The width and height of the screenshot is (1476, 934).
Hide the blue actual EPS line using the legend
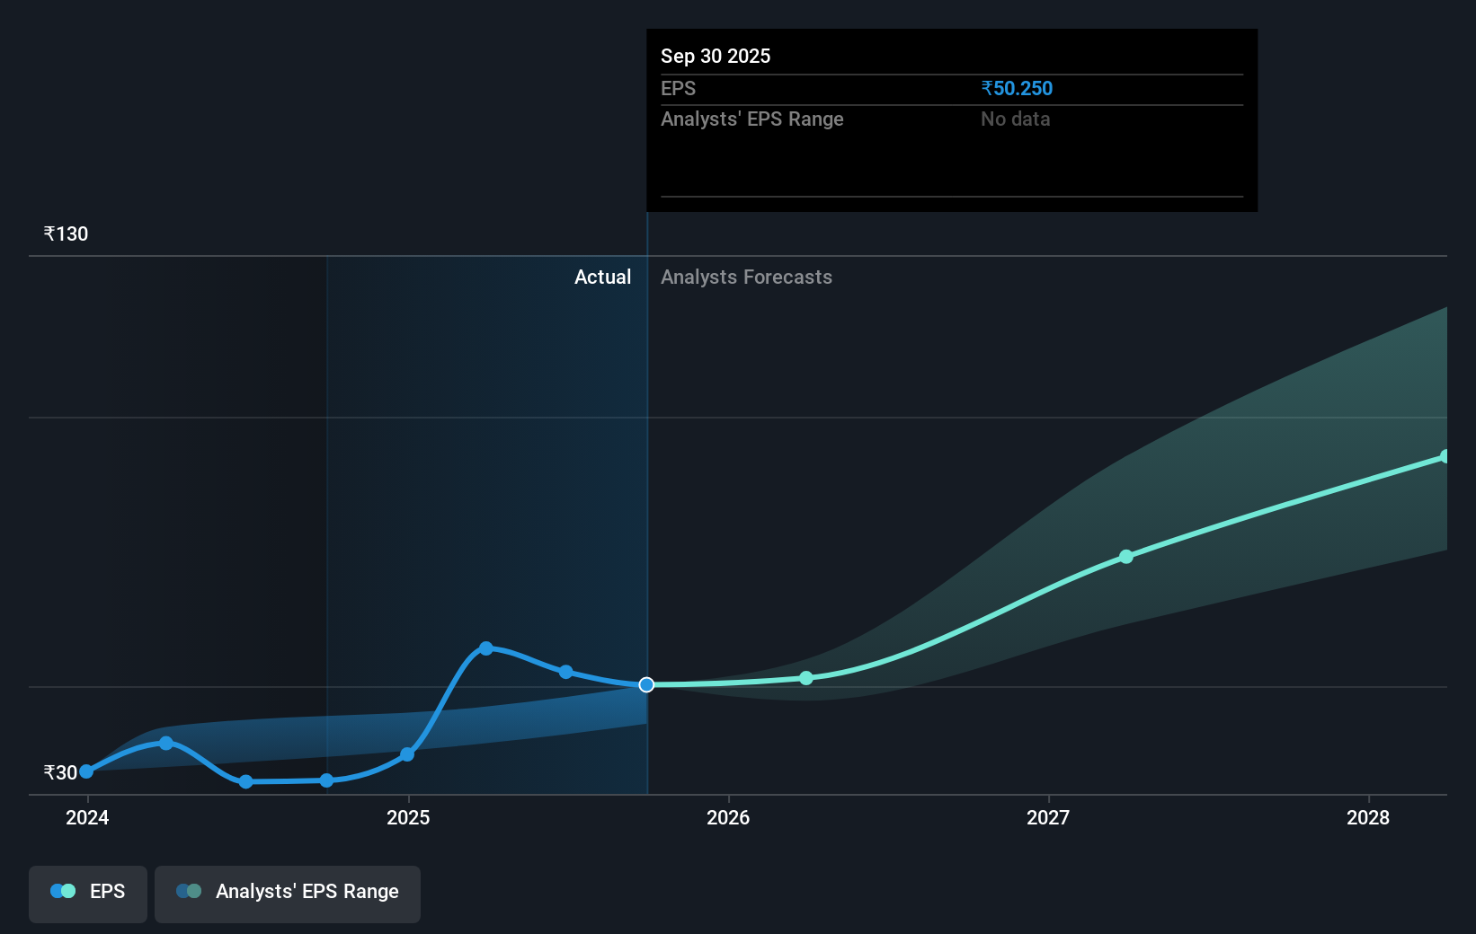point(87,894)
